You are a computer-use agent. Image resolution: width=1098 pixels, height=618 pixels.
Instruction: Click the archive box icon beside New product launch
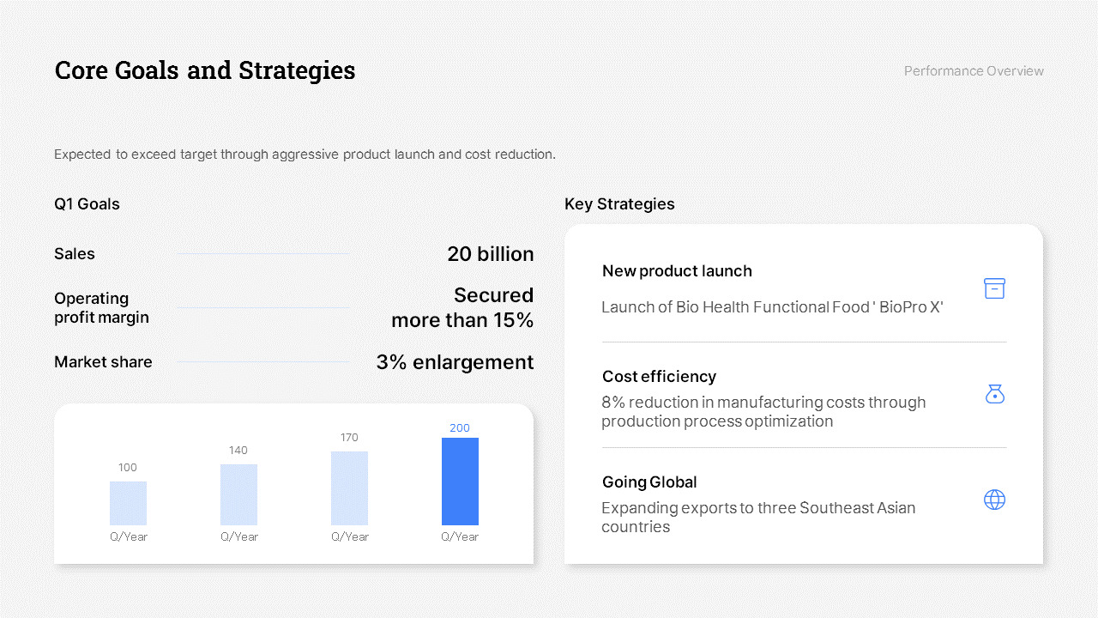994,288
